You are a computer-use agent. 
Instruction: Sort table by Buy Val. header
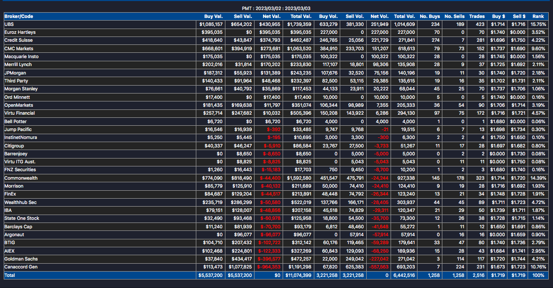[213, 16]
